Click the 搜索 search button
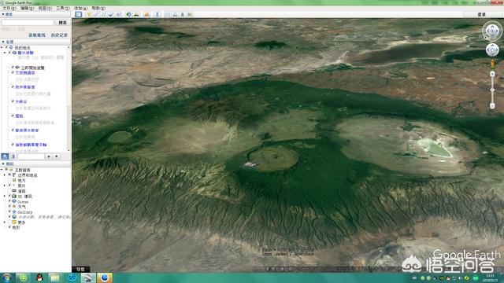Image resolution: width=504 pixels, height=283 pixels. [x=63, y=23]
